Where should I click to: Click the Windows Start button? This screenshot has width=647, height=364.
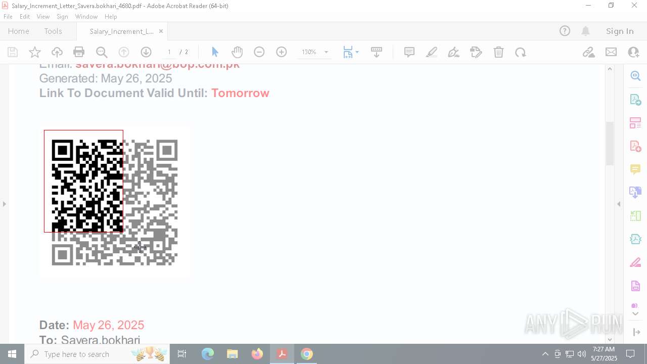point(12,354)
